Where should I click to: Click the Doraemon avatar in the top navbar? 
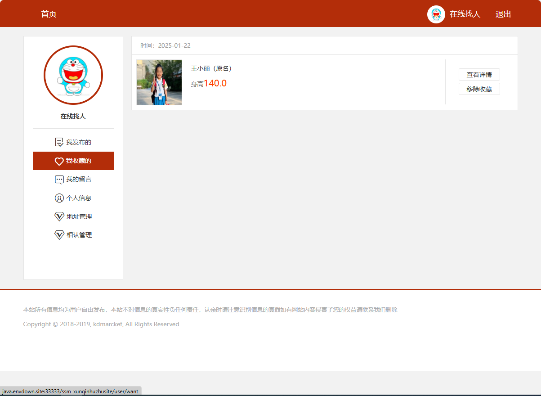[x=436, y=14]
